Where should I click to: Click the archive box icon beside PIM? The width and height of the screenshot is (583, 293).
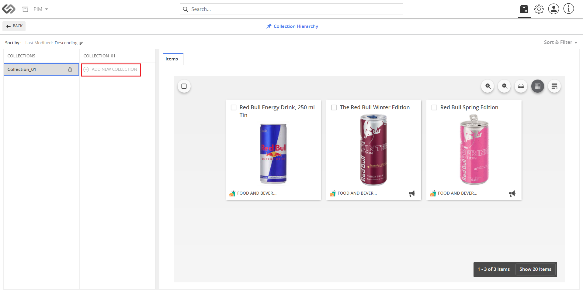26,9
